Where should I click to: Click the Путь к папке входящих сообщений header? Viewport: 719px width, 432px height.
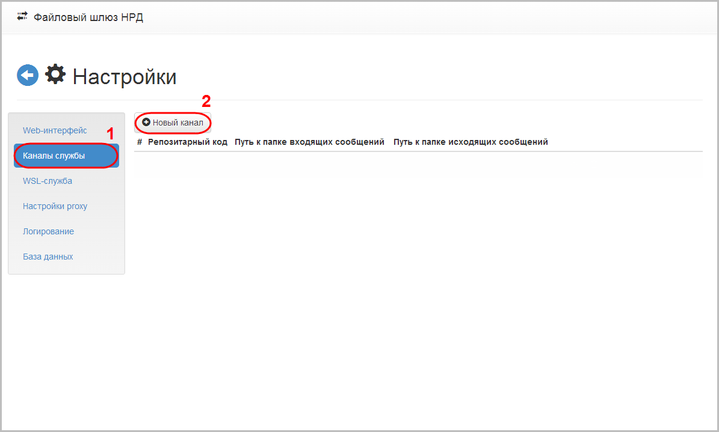309,142
